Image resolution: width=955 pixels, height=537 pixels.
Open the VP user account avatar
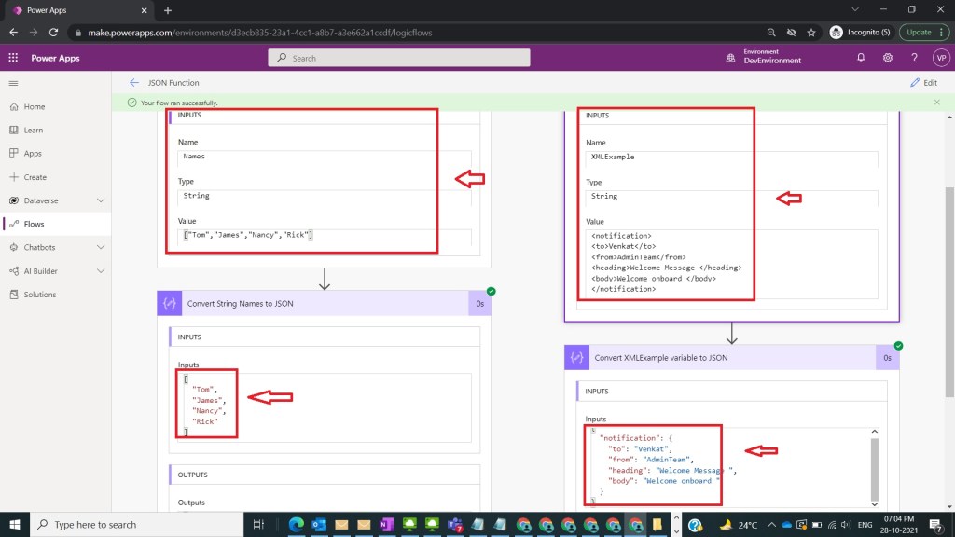[940, 58]
